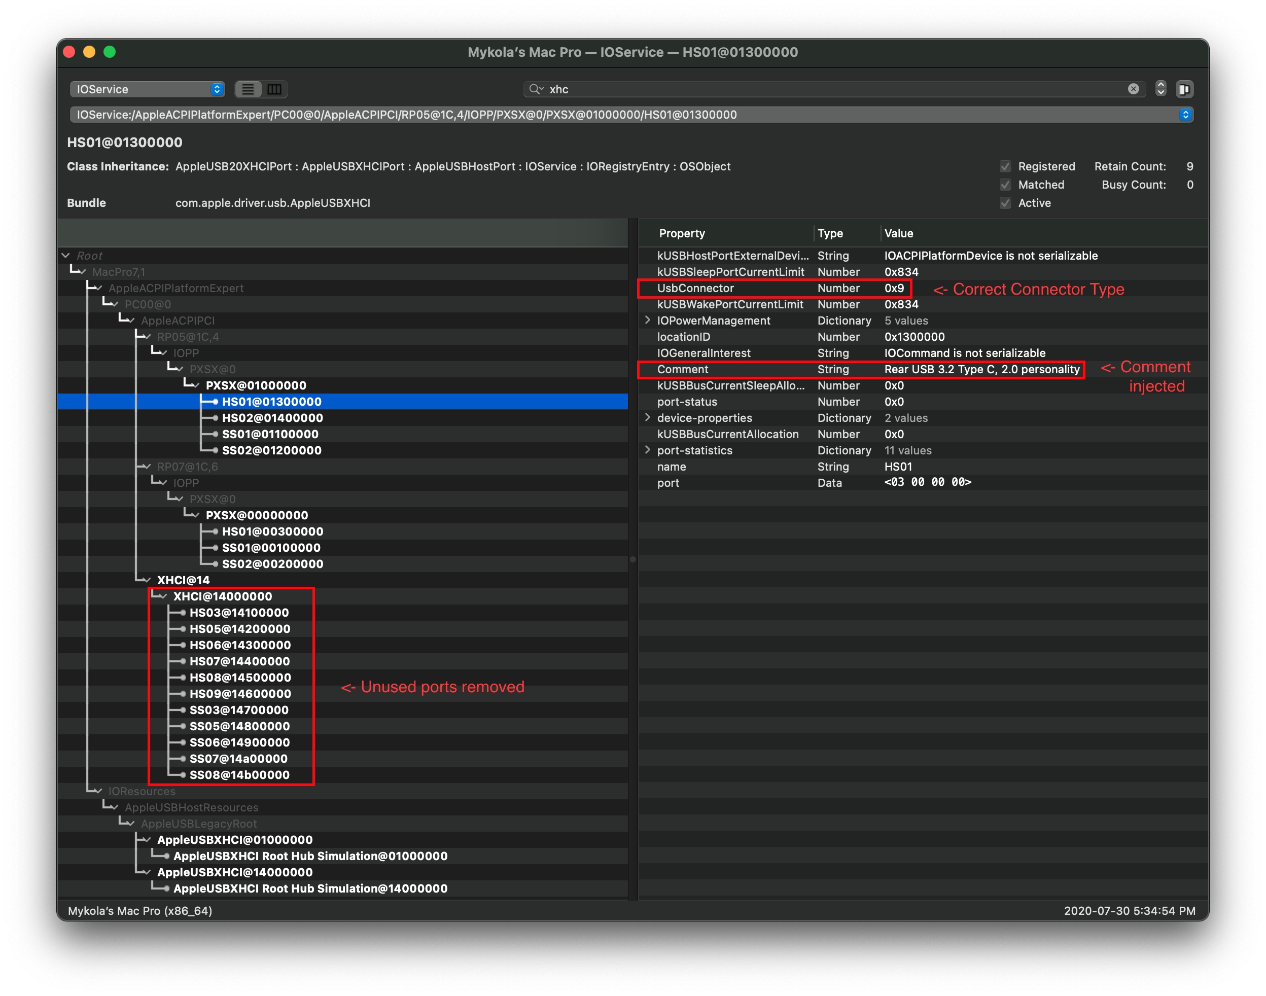
Task: Click the yellow minimize window button
Action: tap(89, 52)
